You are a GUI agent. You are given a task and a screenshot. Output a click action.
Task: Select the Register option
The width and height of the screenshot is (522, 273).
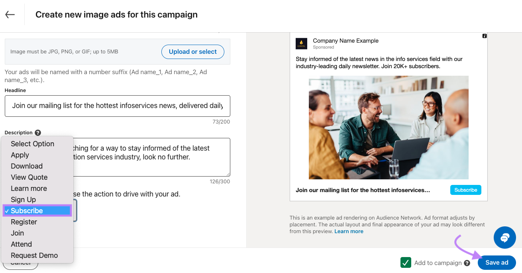(24, 222)
